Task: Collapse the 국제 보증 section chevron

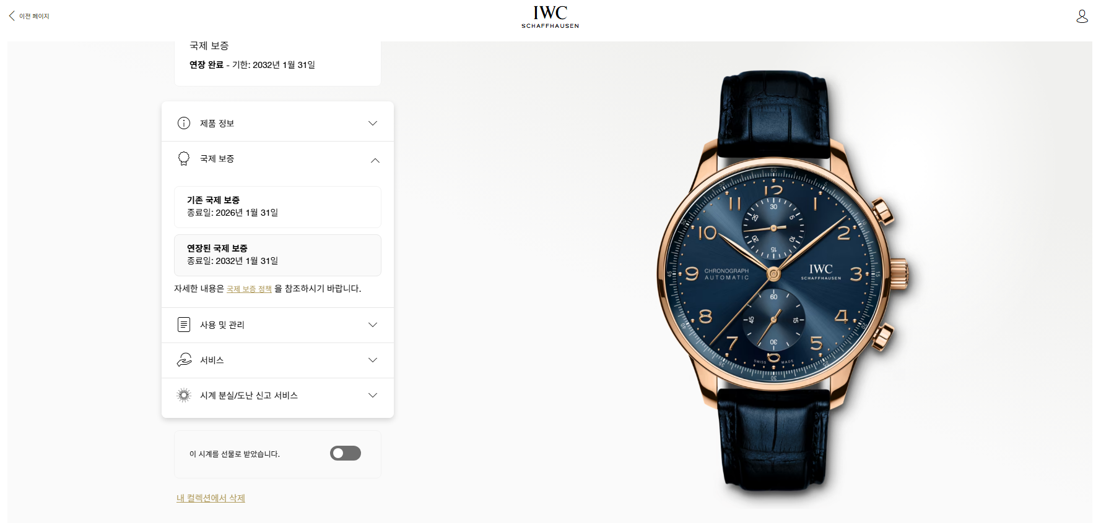Action: 375,160
